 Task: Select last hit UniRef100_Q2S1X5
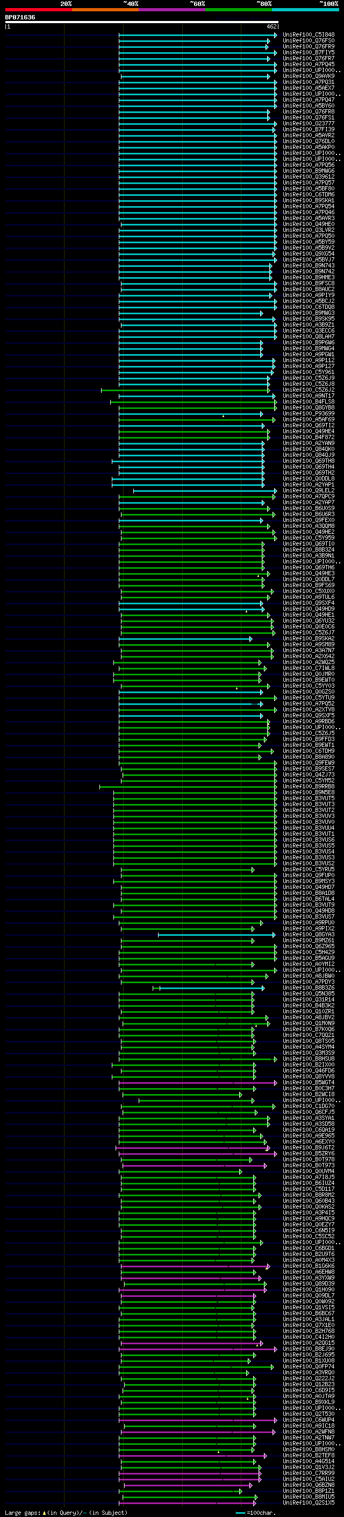(309, 1502)
